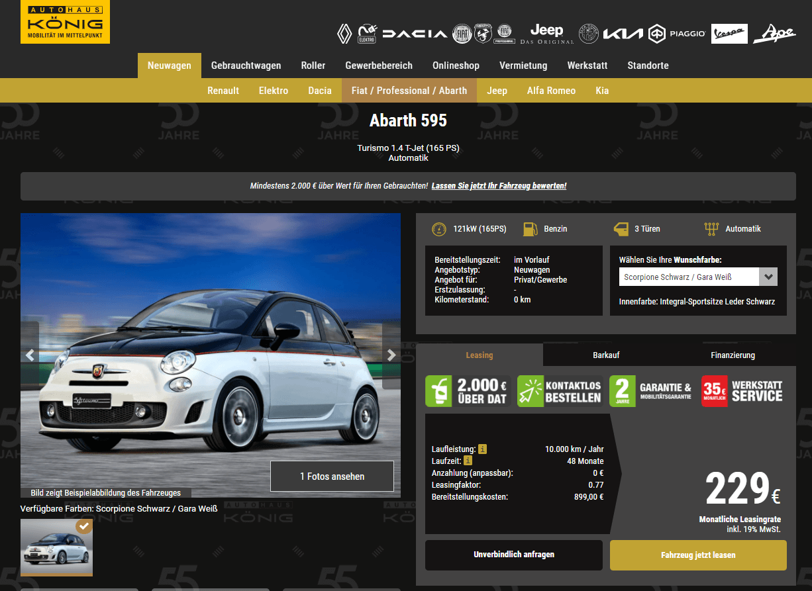Screen dimensions: 812x591
Task: Open the Piaggio brand logo
Action: point(676,34)
